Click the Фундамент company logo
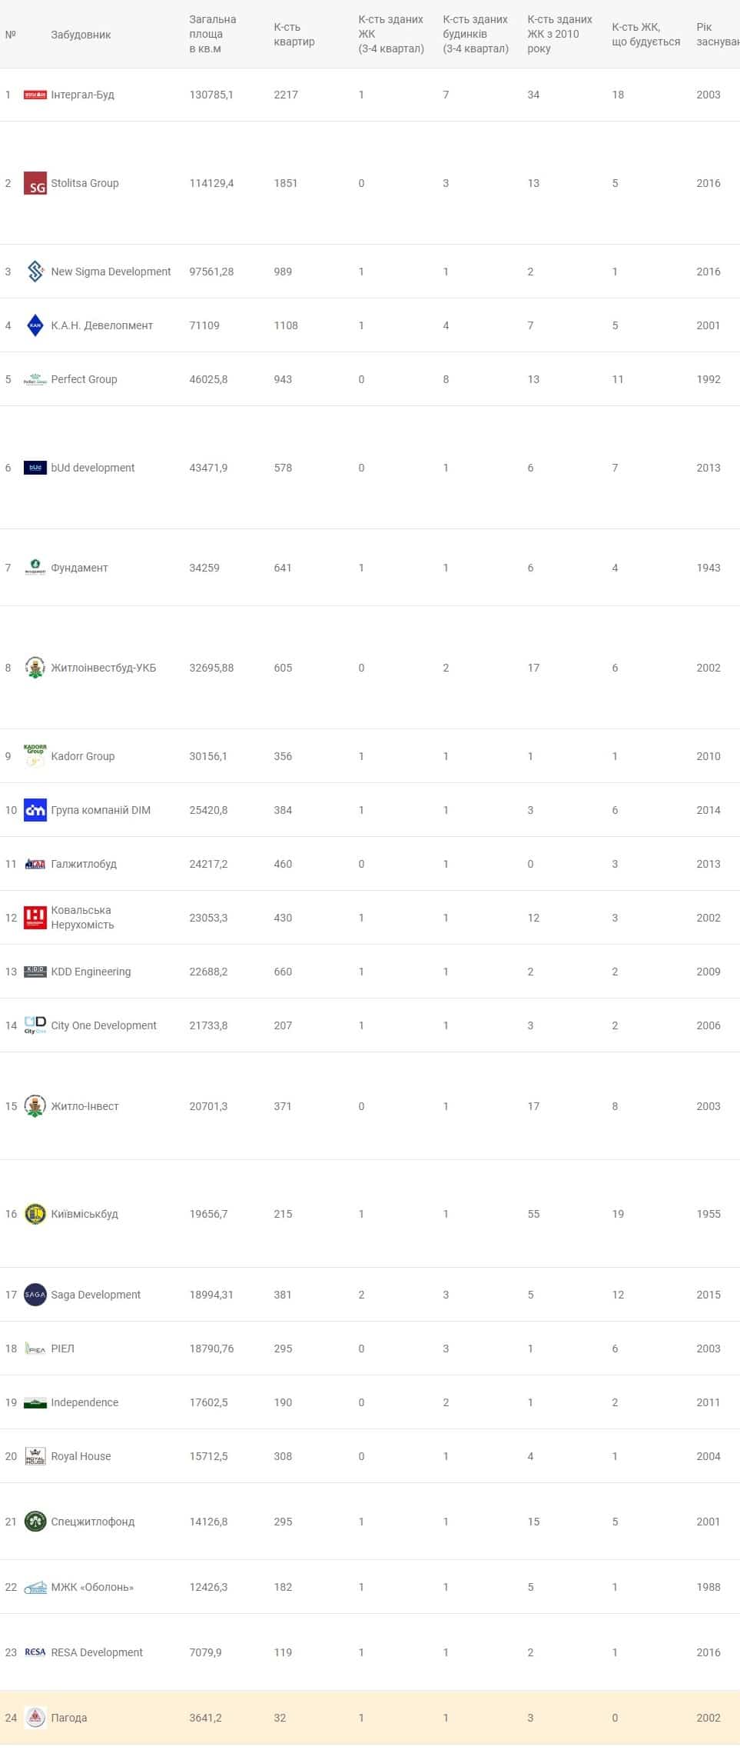 (35, 568)
